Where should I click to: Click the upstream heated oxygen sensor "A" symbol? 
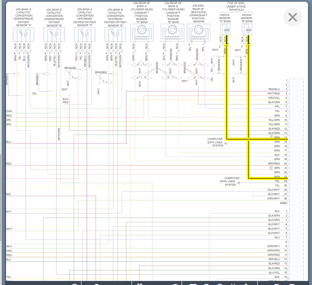tap(85, 35)
